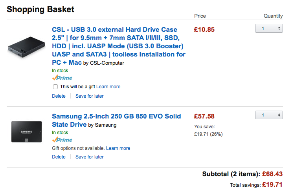292x195 pixels.
Task: Delete the Samsung SSD from basket
Action: [x=59, y=157]
